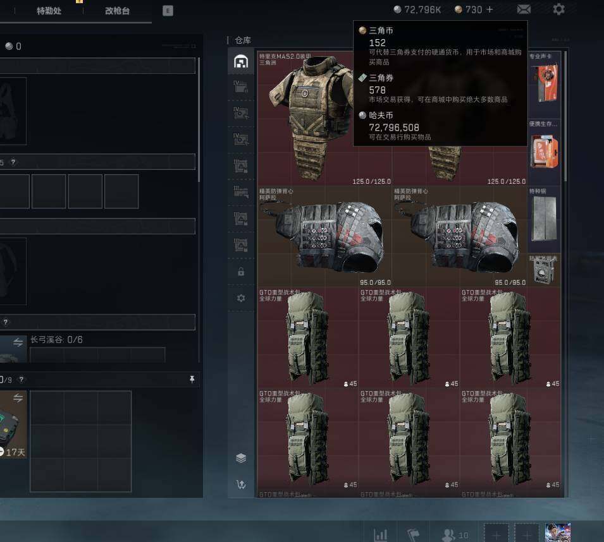Select the item marked 17天
Screen dimensions: 604x542
(x=13, y=425)
